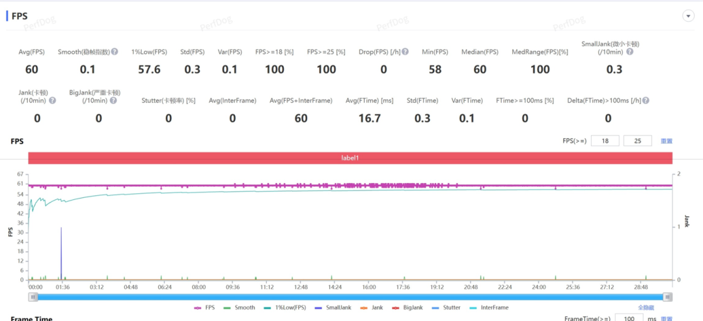Select the red label1 segment bar

point(350,158)
